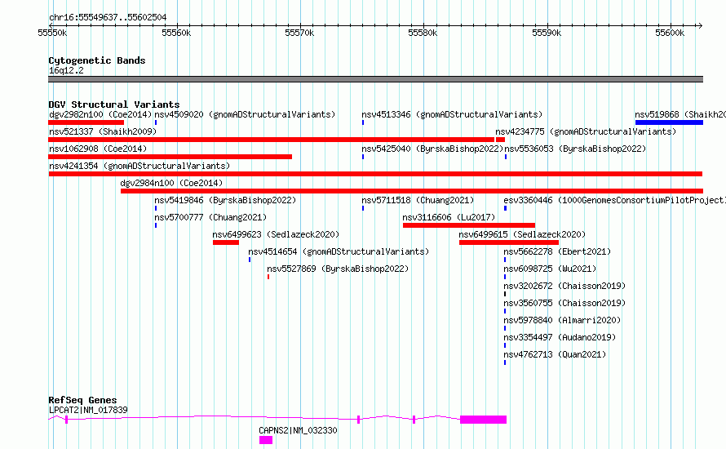
Task: Click the ruler right arrowhead
Action: tap(700, 25)
